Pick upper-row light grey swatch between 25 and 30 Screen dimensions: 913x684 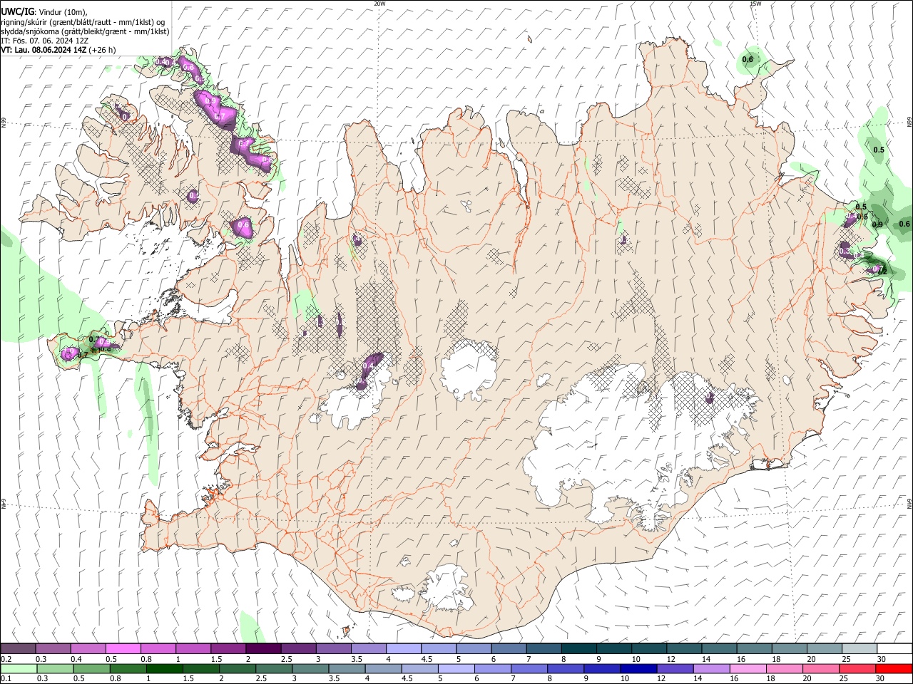pos(859,648)
